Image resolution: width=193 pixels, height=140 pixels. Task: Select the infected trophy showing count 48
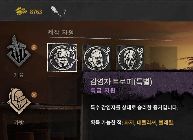[x=130, y=58]
